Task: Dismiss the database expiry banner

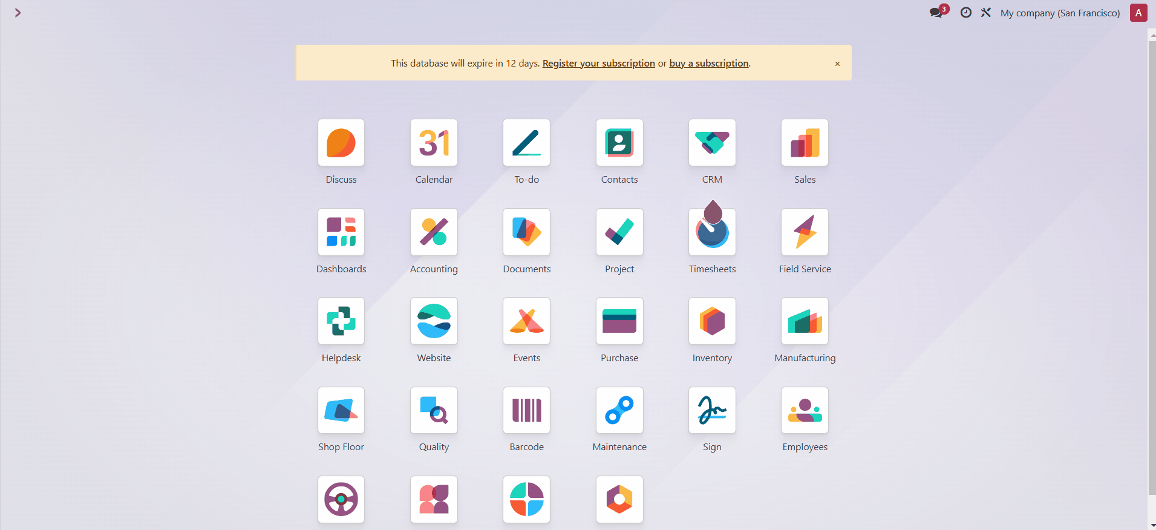Action: coord(837,64)
